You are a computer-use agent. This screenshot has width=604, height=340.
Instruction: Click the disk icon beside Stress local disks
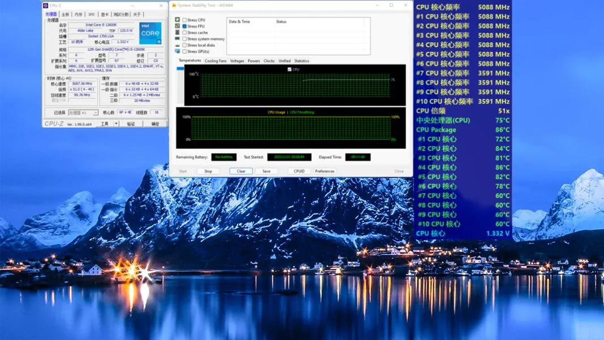178,45
